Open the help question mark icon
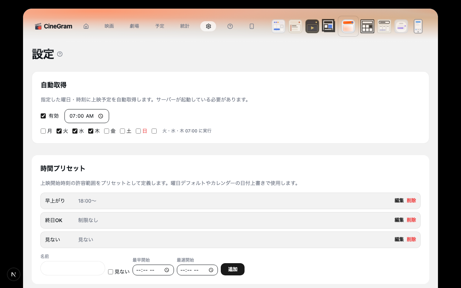 230,26
